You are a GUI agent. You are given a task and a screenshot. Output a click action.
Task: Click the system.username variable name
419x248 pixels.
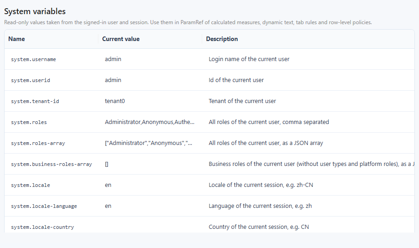click(33, 59)
